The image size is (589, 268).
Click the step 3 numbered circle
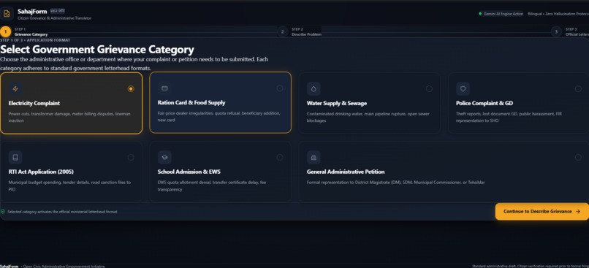[x=556, y=32]
